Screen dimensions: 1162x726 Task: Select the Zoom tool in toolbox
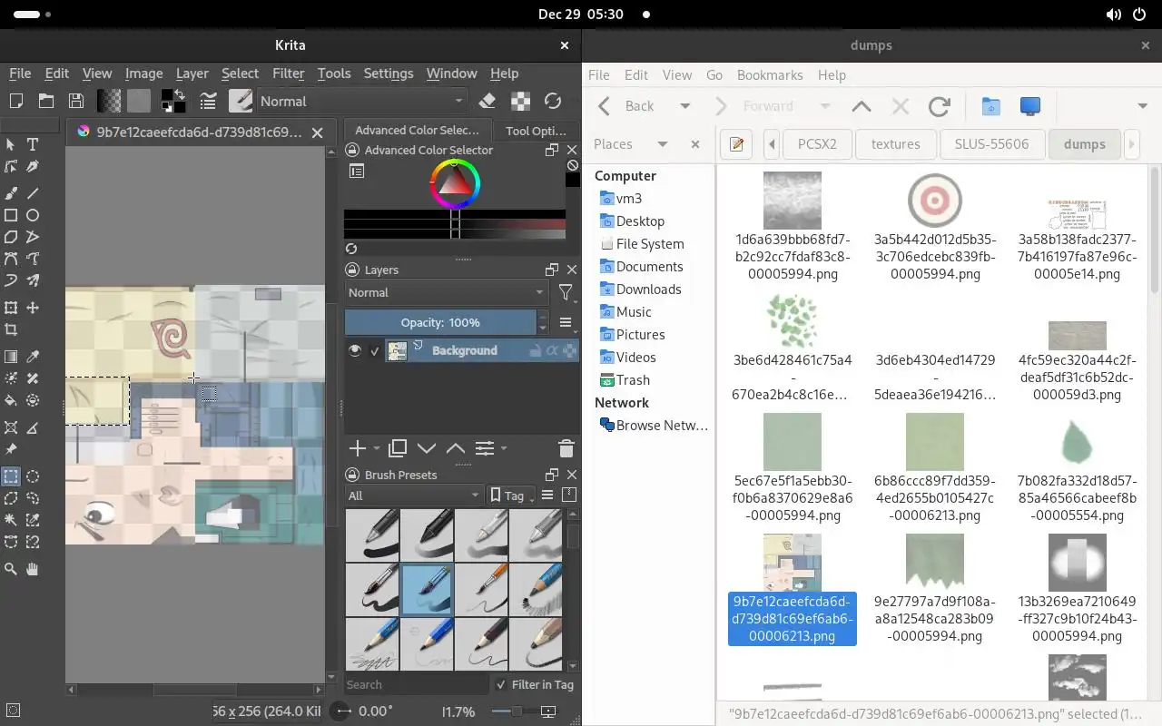tap(11, 569)
